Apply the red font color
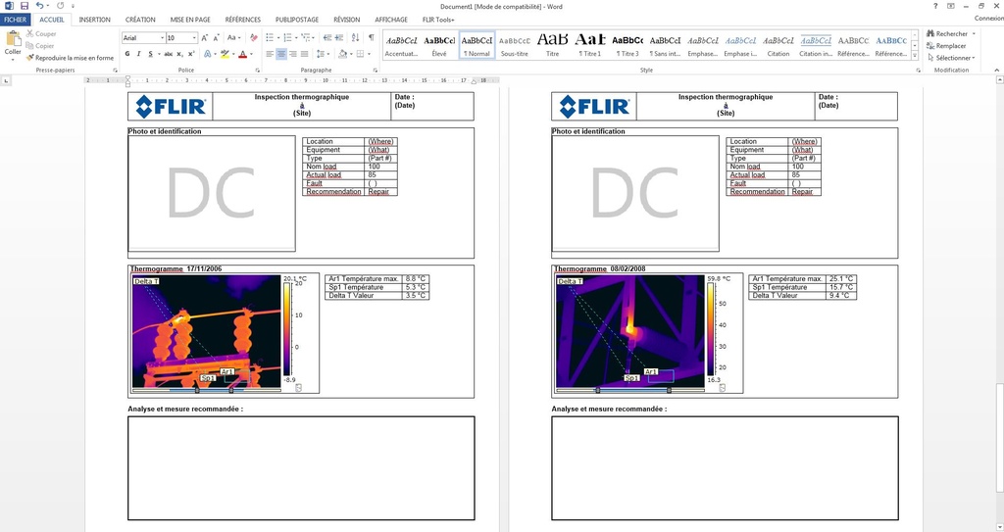 tap(243, 55)
